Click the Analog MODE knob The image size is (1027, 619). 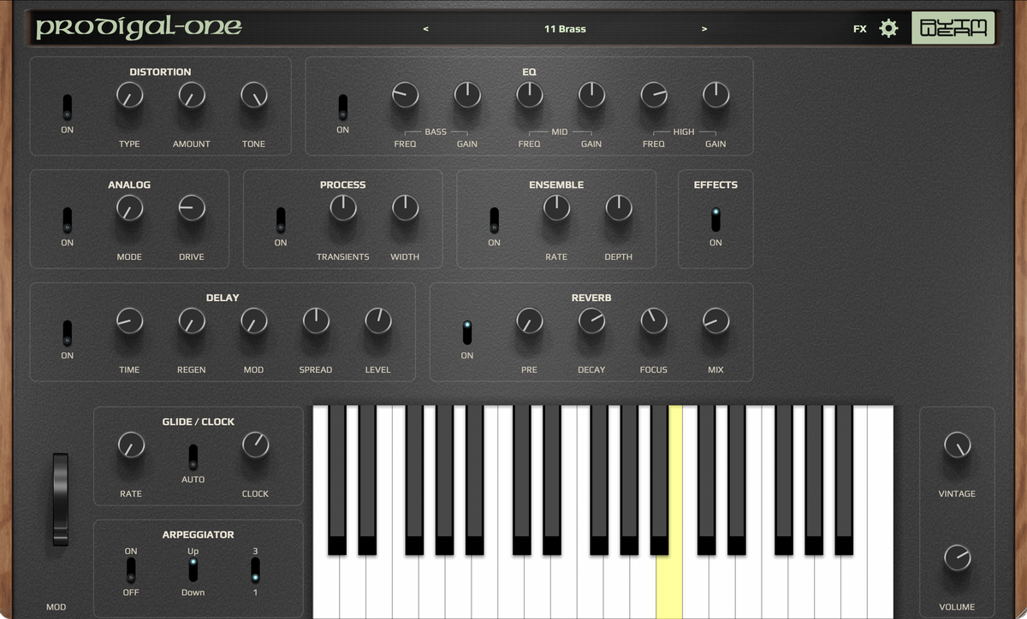pos(129,208)
